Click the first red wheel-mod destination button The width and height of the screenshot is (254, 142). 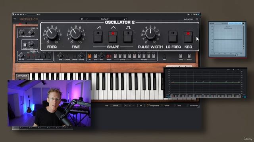coord(28,56)
